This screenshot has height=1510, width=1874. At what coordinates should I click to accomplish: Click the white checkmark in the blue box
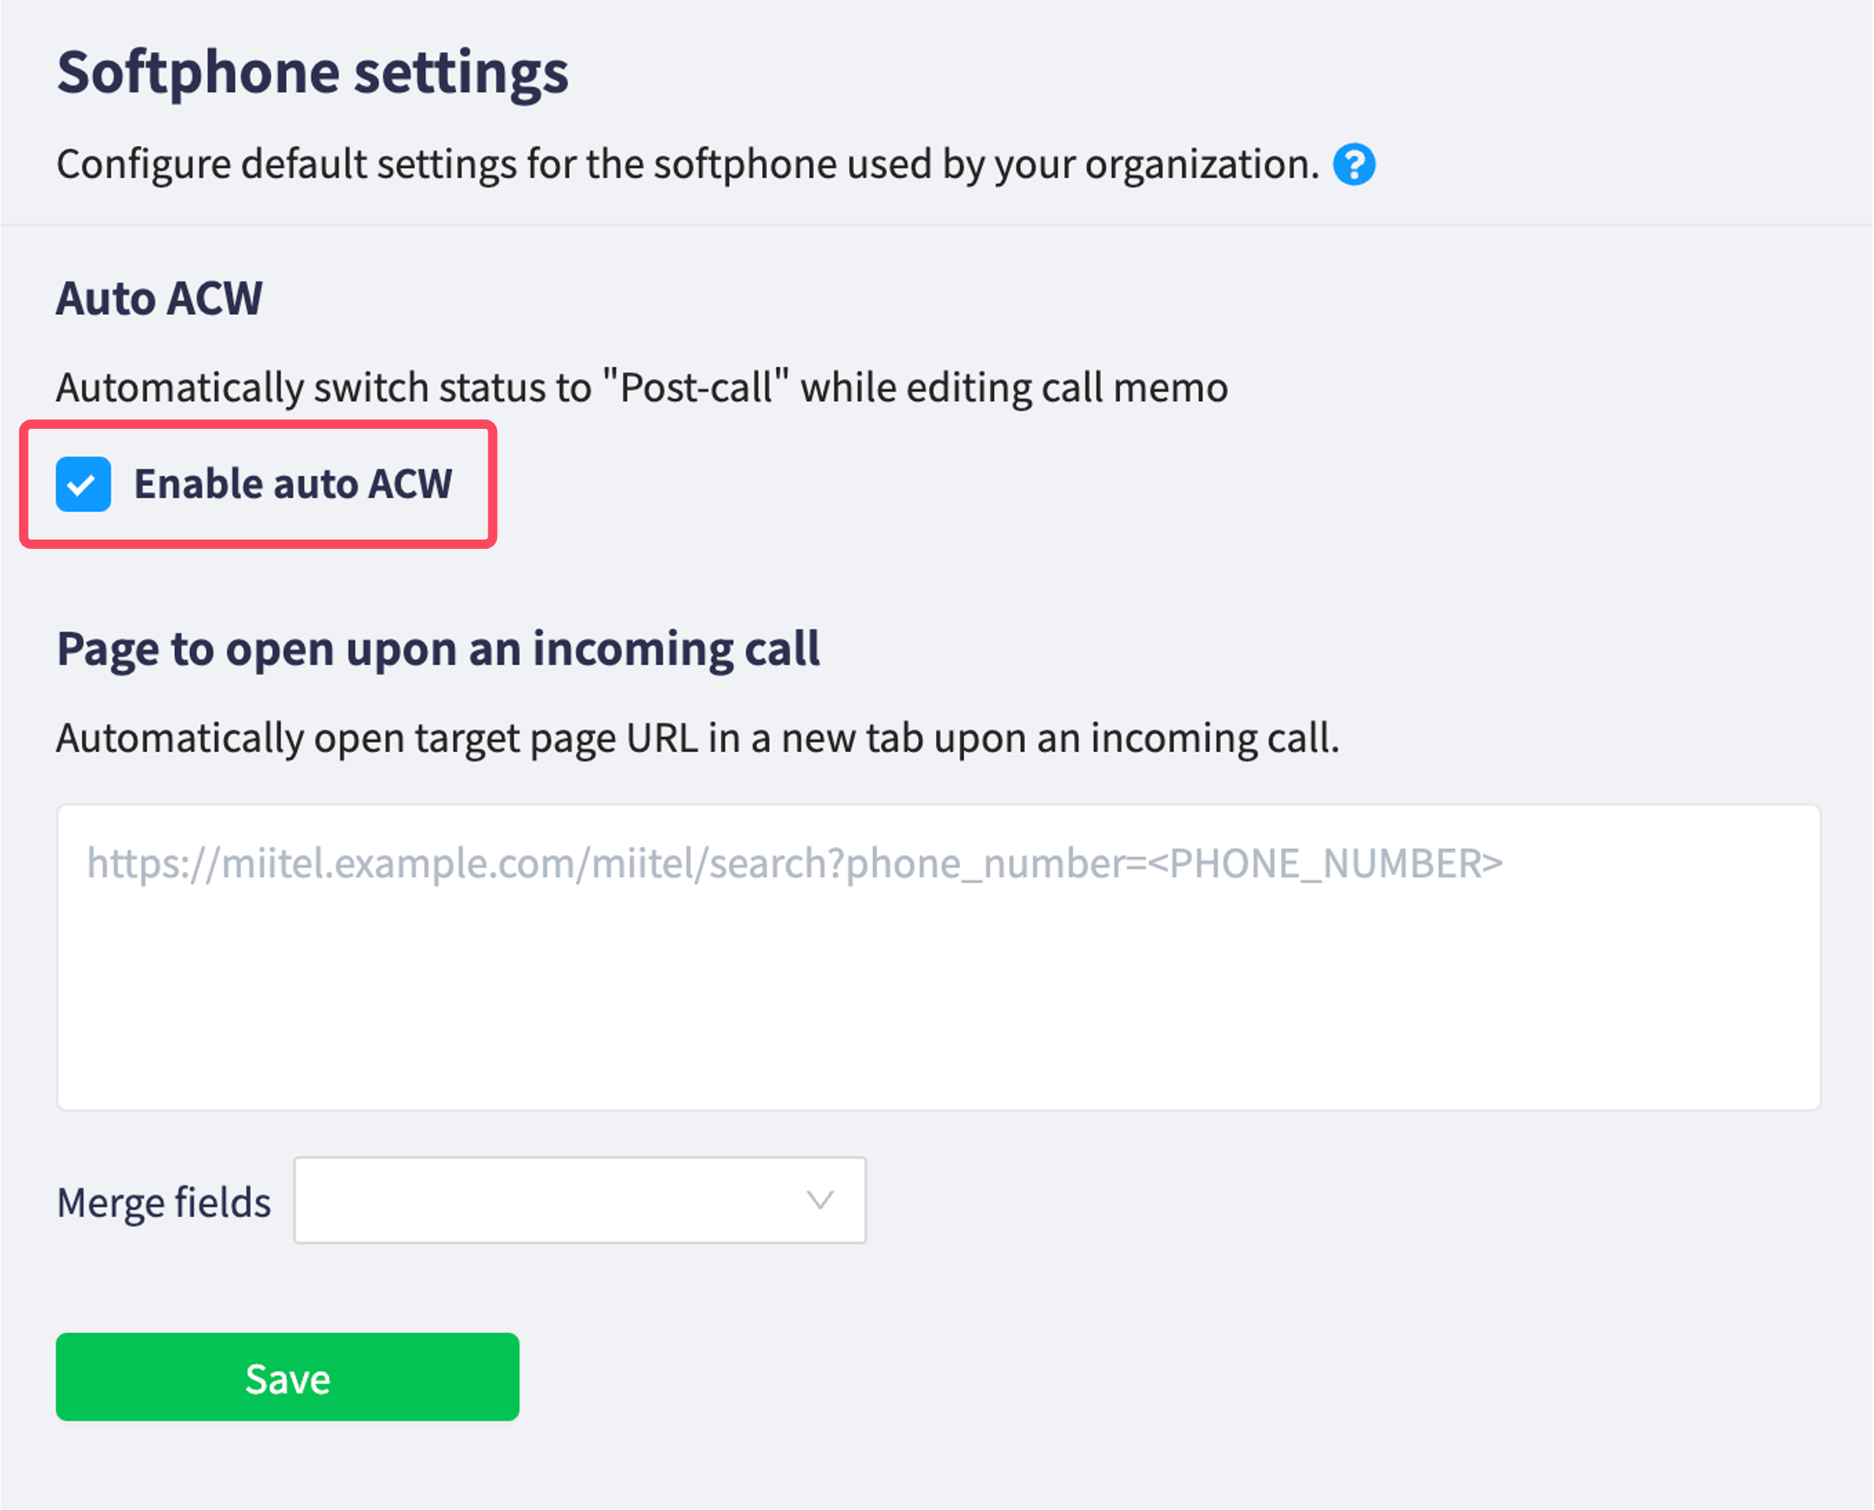pos(82,486)
